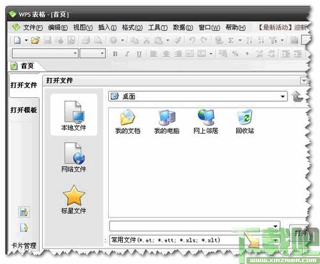Screen dimensions: 320x264
Task: Click the New blank document icon
Action: point(17,40)
